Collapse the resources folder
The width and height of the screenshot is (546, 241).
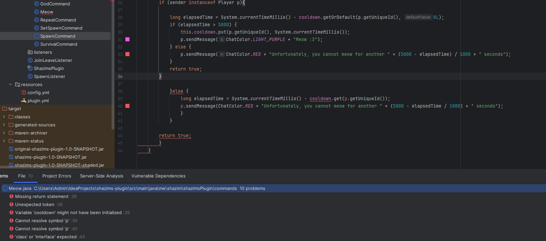pyautogui.click(x=10, y=84)
